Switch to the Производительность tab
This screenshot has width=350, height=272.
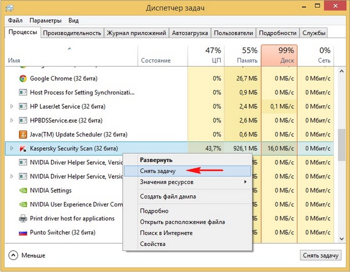72,33
